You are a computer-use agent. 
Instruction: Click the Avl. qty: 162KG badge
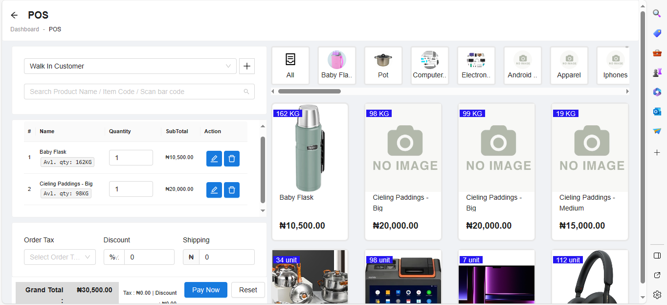(x=67, y=162)
